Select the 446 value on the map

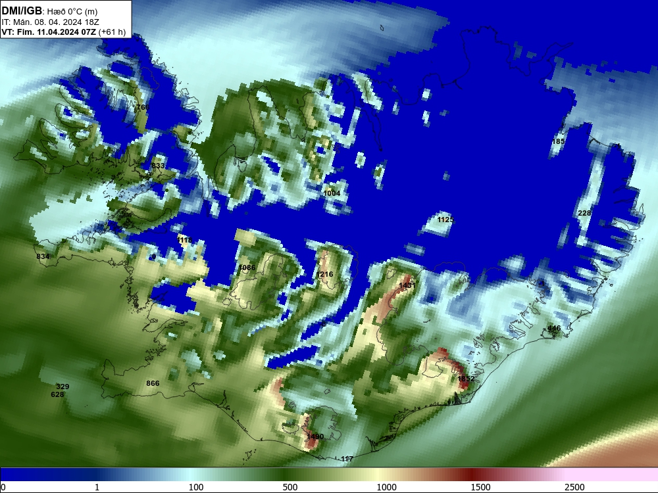[554, 328]
